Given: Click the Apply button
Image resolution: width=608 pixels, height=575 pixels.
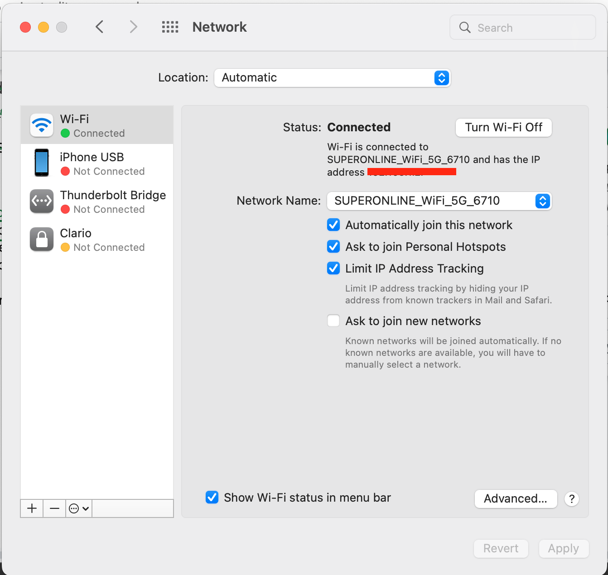Looking at the screenshot, I should pos(564,549).
